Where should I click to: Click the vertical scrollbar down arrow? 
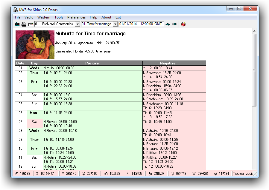(254, 167)
